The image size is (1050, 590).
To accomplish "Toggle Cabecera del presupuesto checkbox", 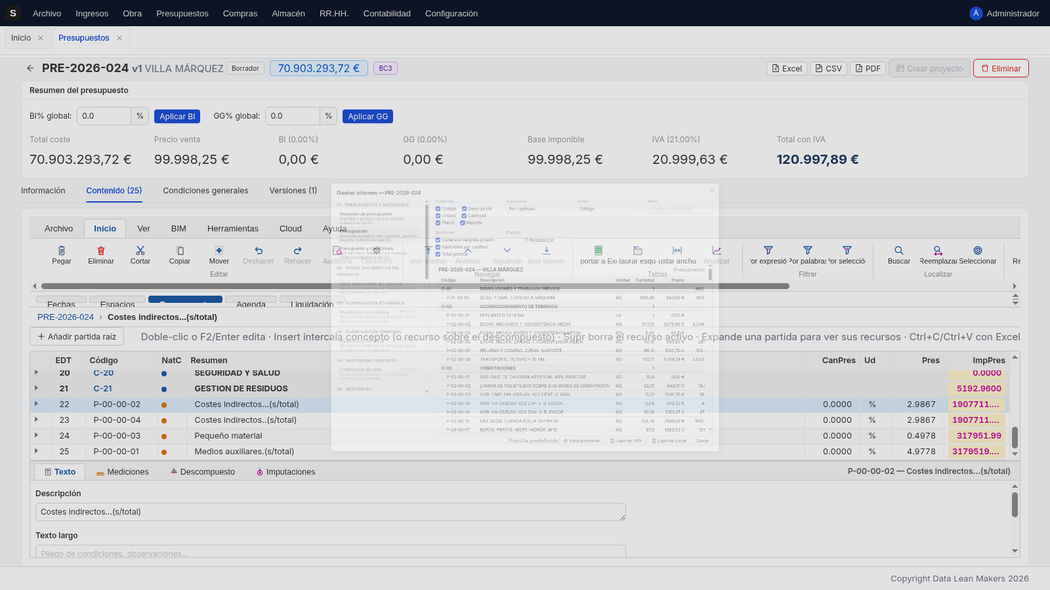I will click(438, 240).
